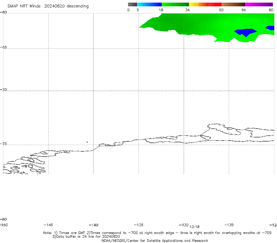Click the yellow-orange segment of the color bar
The height and width of the screenshot is (243, 277).
[199, 4]
